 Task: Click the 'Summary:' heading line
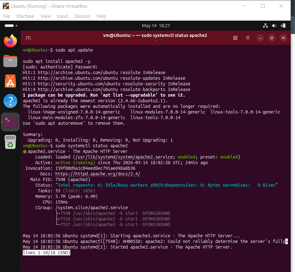coord(33,134)
